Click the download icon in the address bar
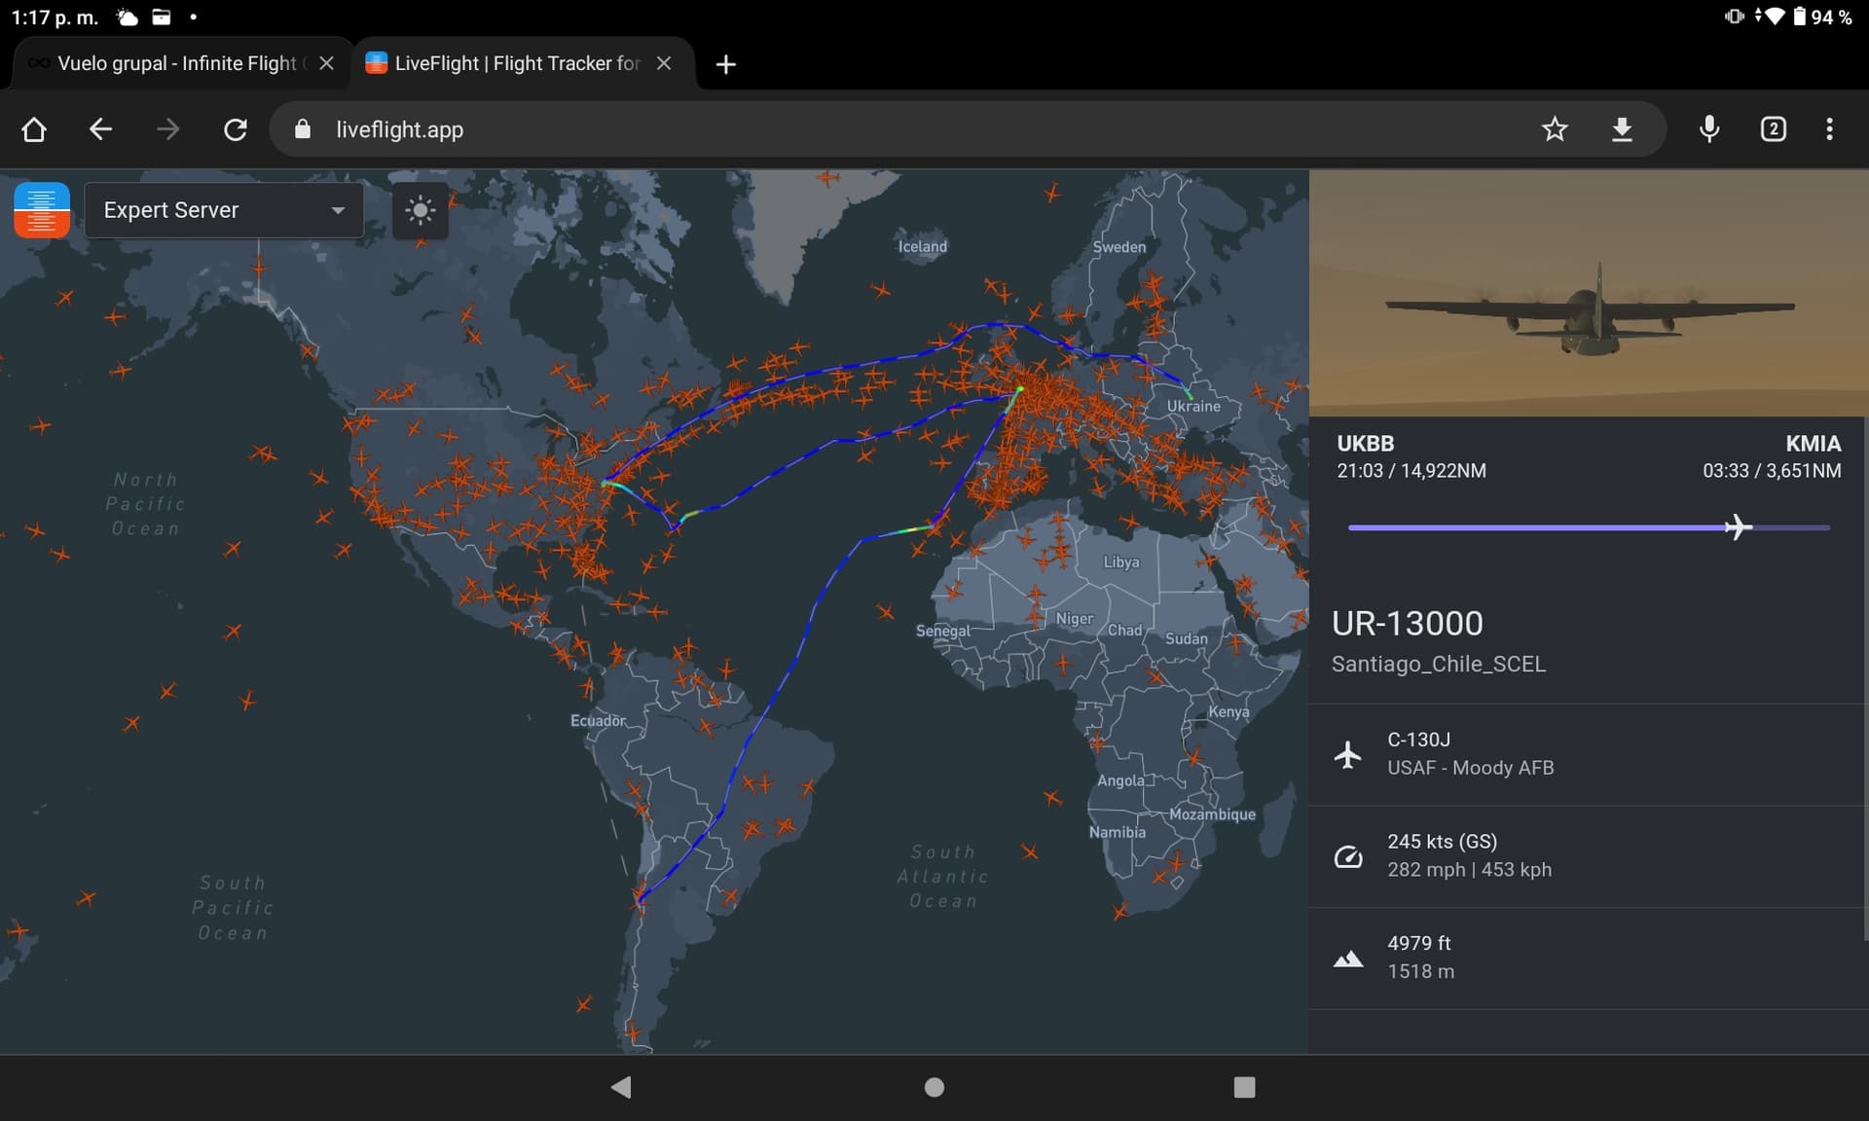 (x=1622, y=129)
